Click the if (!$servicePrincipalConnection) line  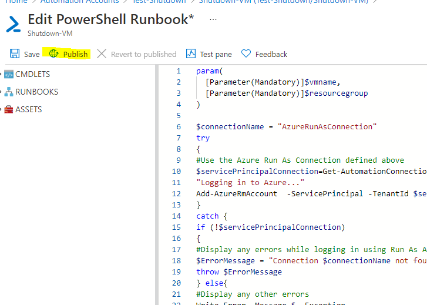click(270, 227)
